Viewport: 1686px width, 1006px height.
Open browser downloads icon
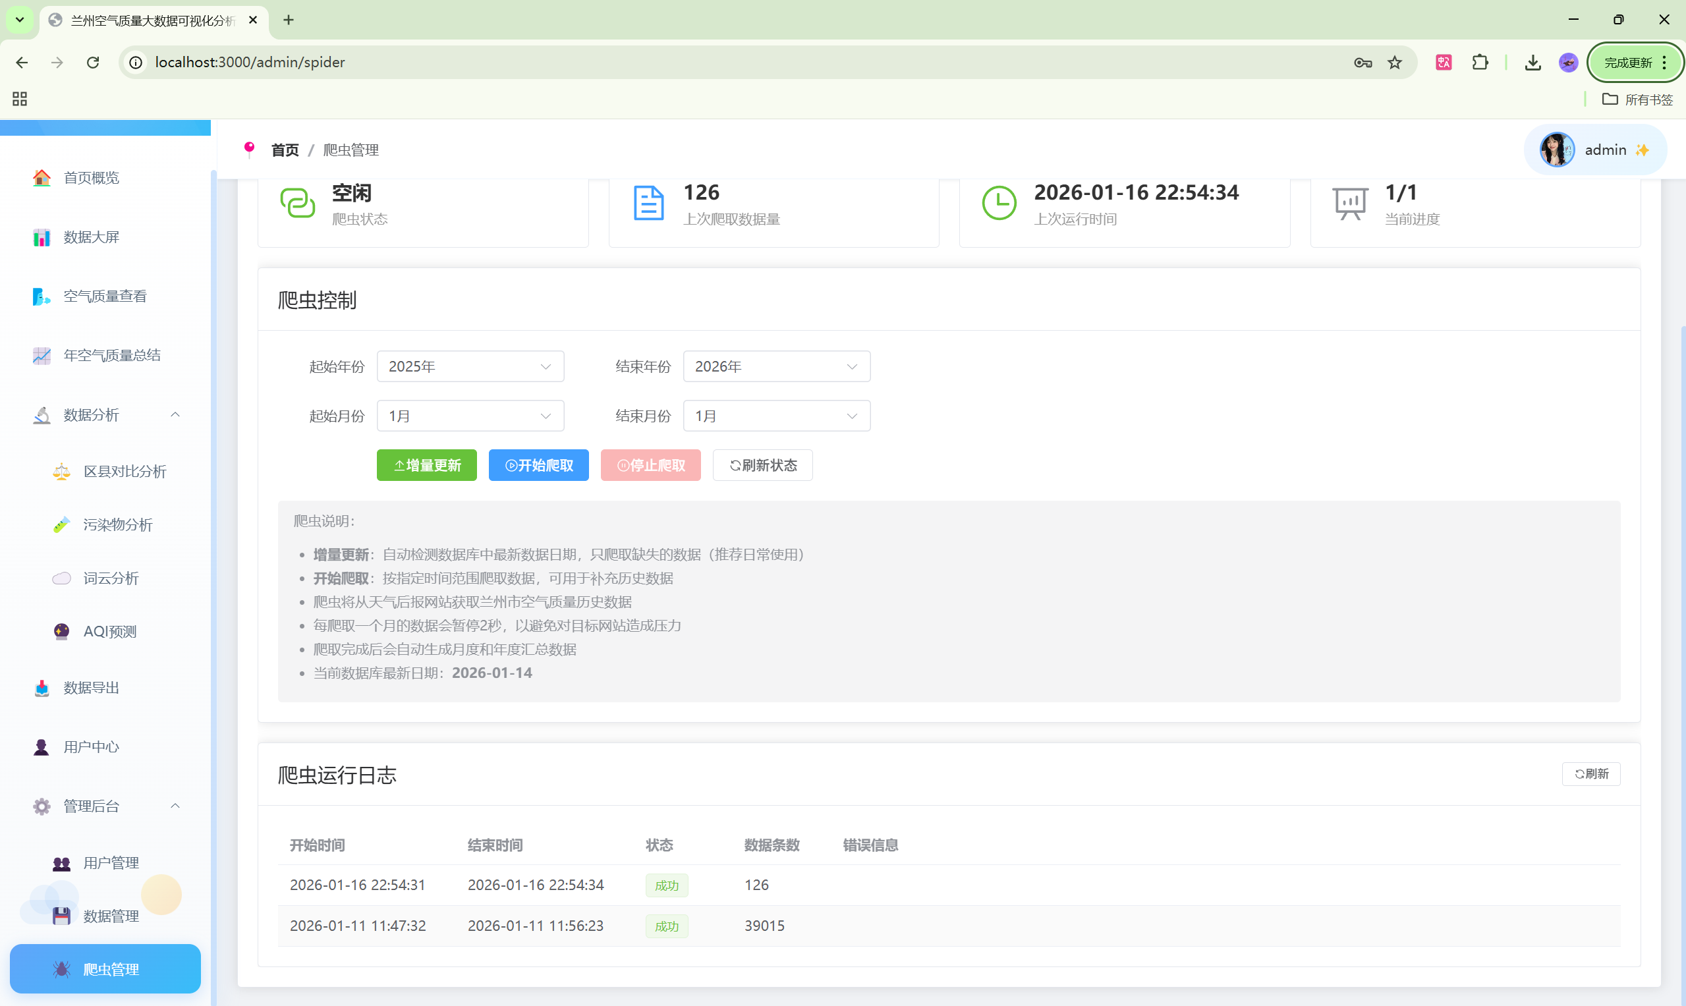point(1532,63)
